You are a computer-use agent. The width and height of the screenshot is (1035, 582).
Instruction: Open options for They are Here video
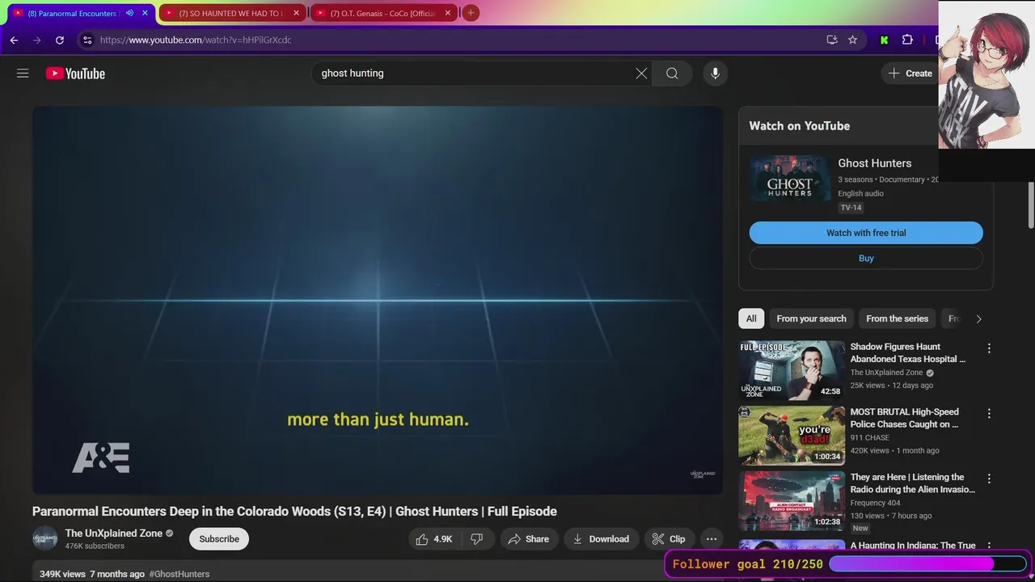pos(988,479)
